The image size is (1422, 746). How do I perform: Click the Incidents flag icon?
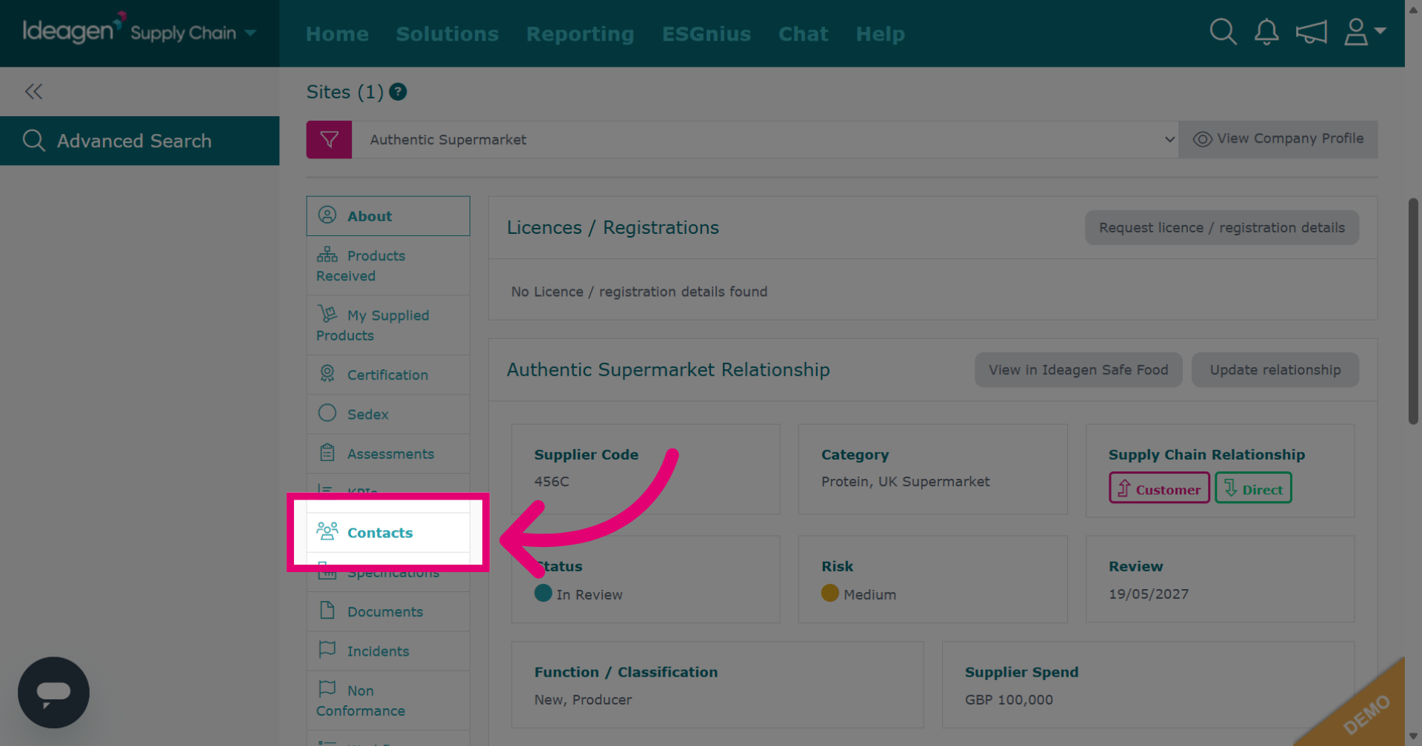(x=327, y=649)
